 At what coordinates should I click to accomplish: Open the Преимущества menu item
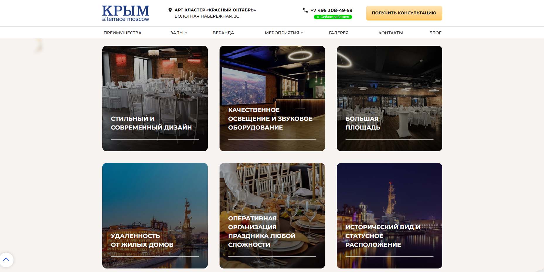pos(122,33)
